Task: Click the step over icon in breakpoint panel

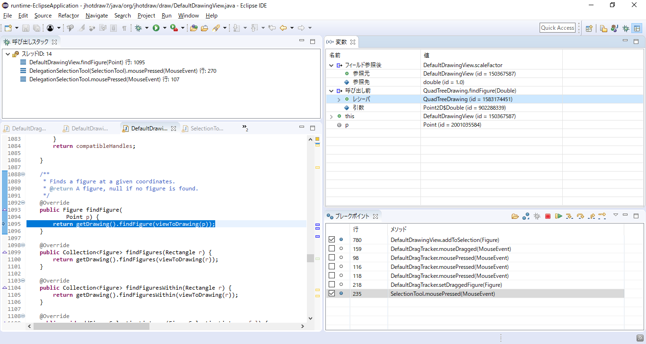Action: (x=580, y=216)
